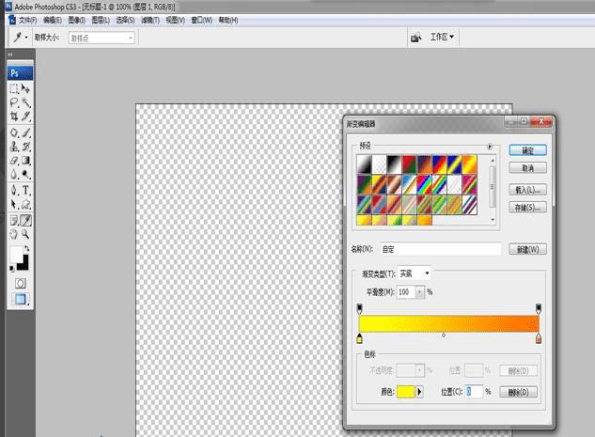Activate the Hand tool
The height and width of the screenshot is (437, 595).
coord(14,234)
